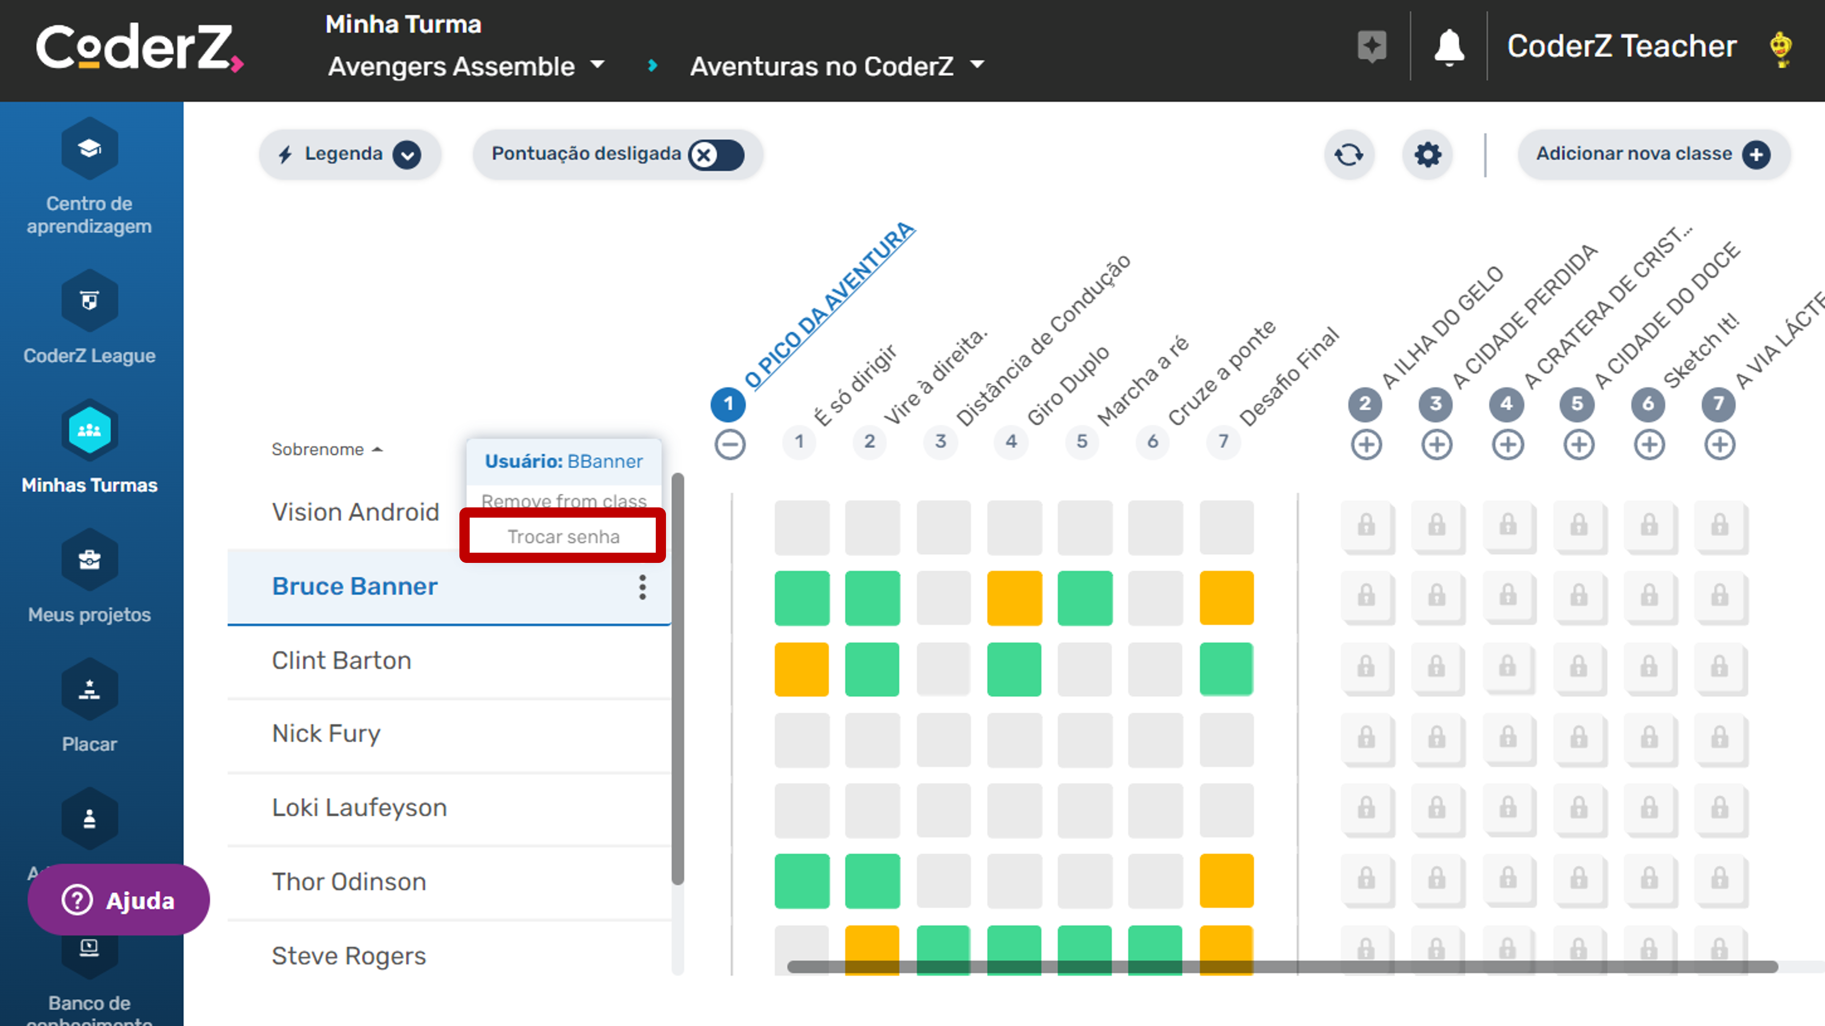Open Meus projetos from the sidebar
Viewport: 1825px width, 1026px height.
click(x=89, y=560)
